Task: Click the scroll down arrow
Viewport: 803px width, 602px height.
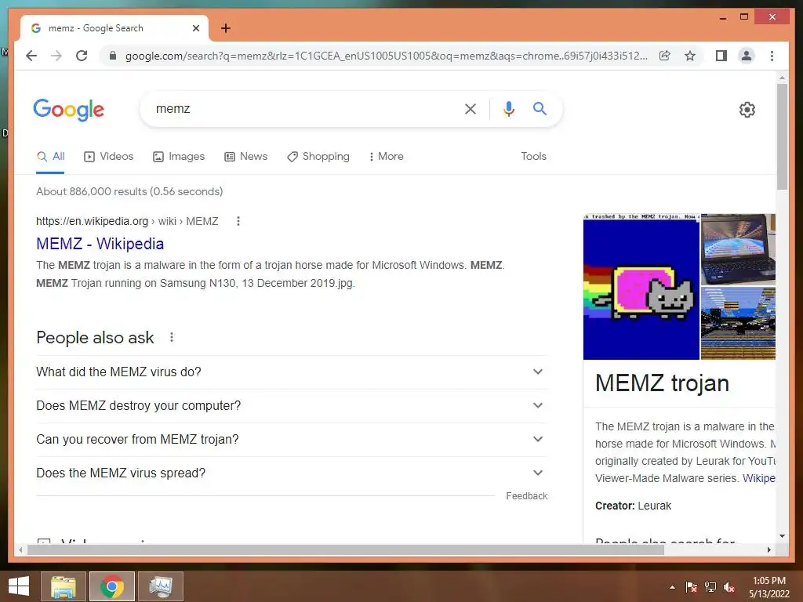Action: pos(782,536)
